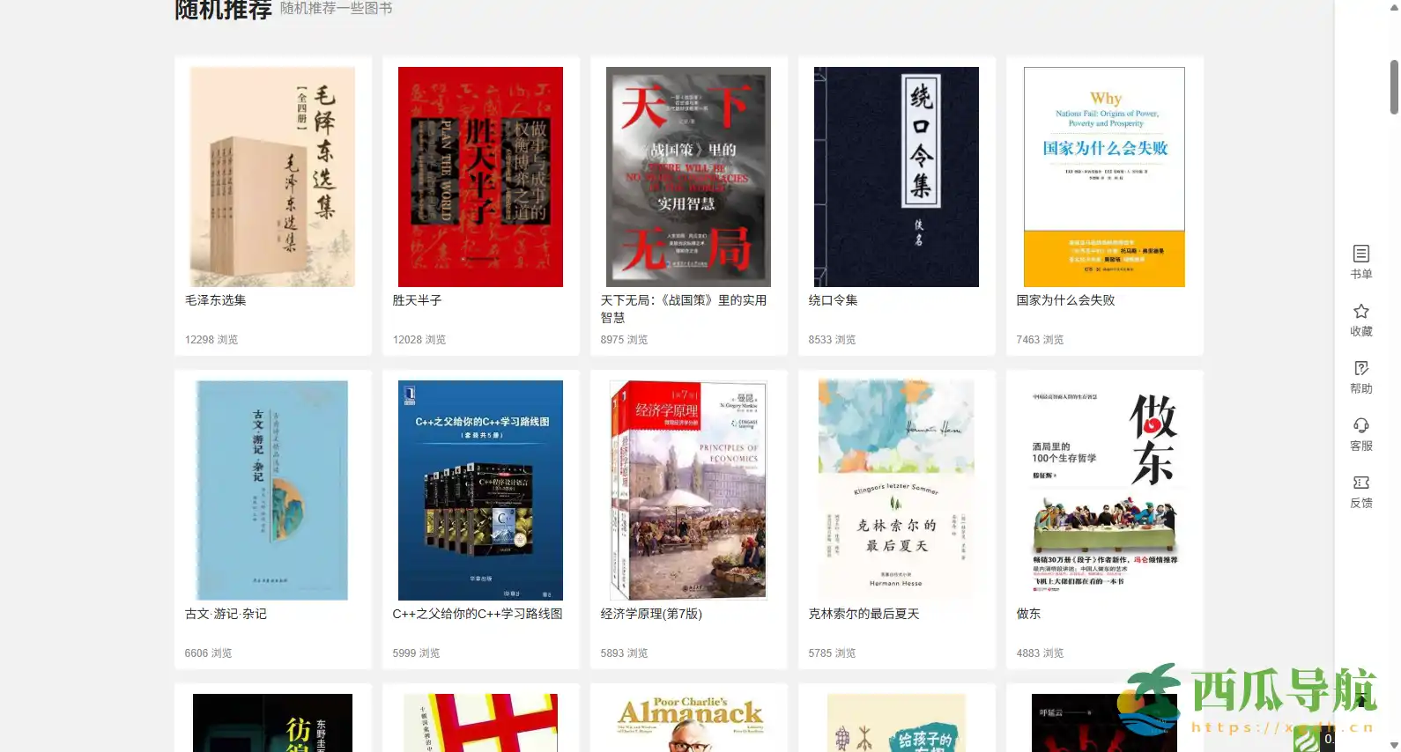Click the 古文·游记·杂记 book title
The image size is (1401, 752).
pos(226,614)
